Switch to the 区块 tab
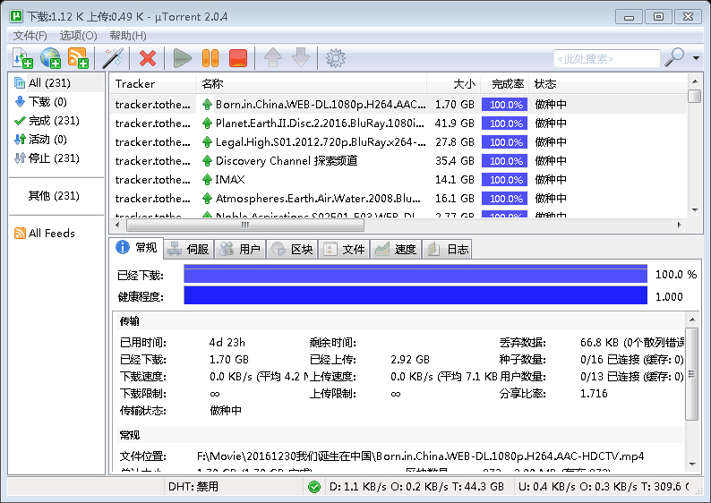711x503 pixels. 293,249
